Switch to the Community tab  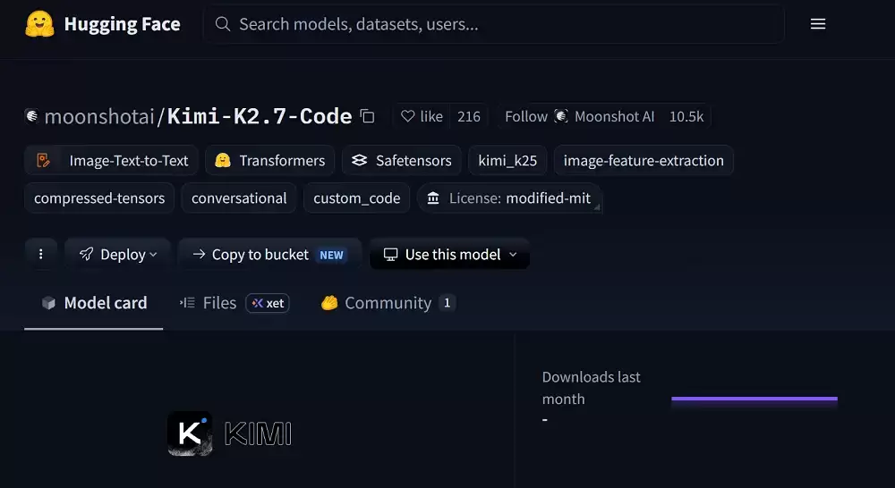click(x=388, y=303)
